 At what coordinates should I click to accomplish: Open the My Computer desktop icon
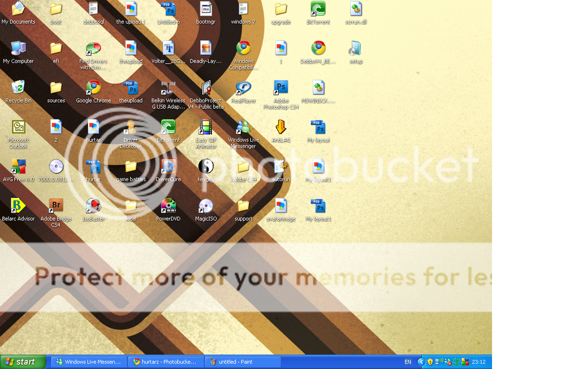pyautogui.click(x=18, y=49)
